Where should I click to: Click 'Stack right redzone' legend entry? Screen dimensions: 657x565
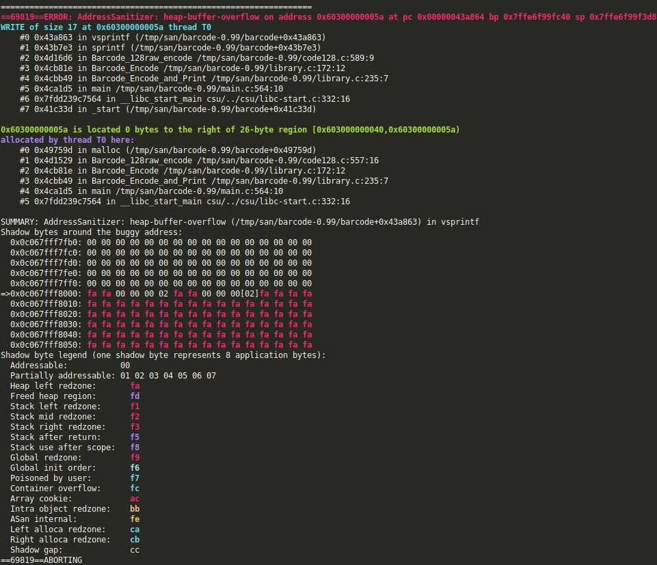click(75, 427)
